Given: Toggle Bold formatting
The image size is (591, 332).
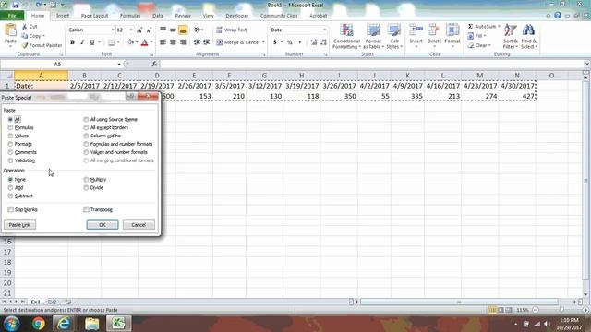Looking at the screenshot, I should (x=72, y=42).
